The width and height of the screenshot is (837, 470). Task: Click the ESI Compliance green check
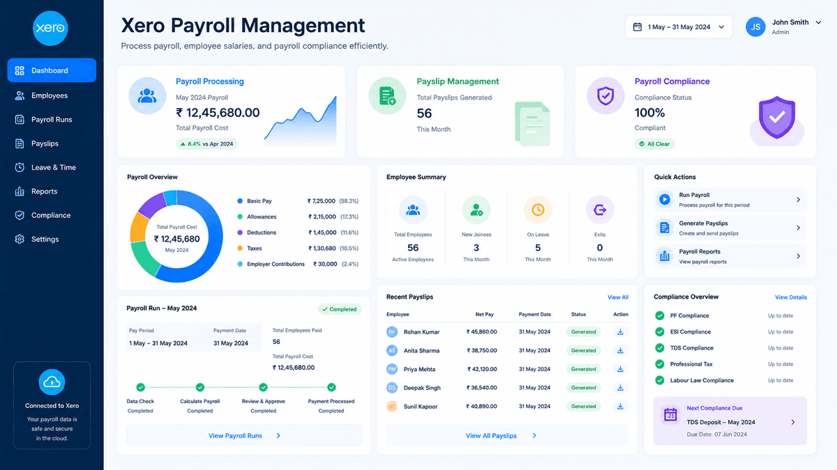(x=660, y=332)
